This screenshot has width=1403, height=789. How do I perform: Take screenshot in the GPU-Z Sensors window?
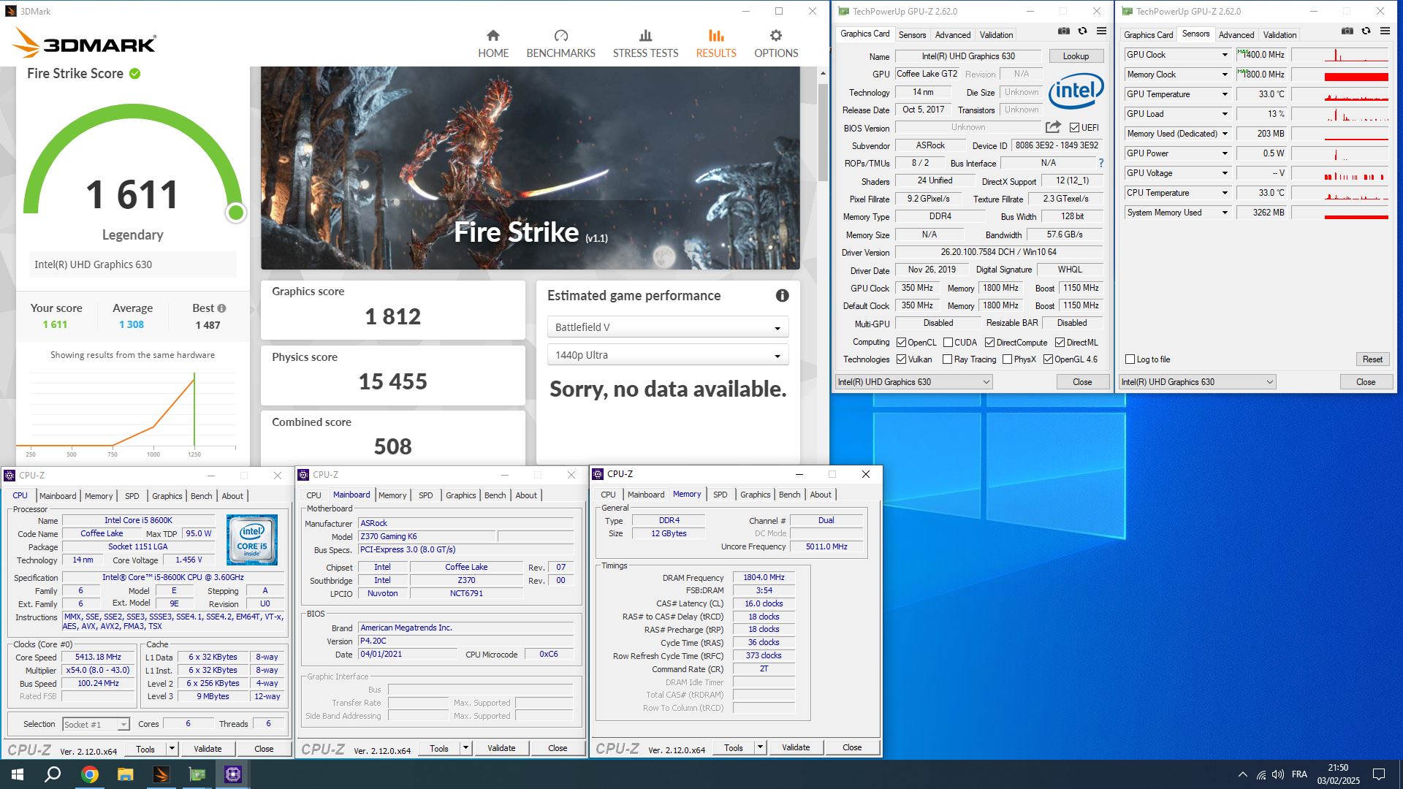1347,31
